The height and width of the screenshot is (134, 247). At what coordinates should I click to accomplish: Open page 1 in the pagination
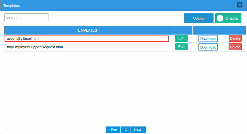(126, 130)
